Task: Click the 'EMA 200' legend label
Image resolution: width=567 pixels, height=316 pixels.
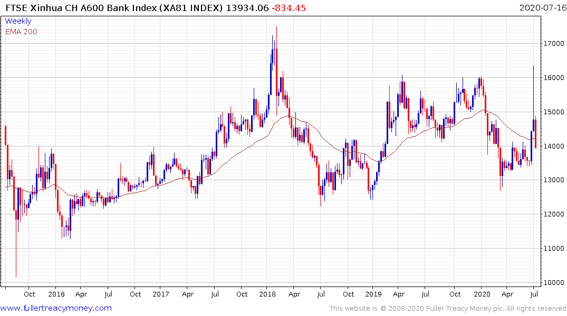Action: (21, 32)
